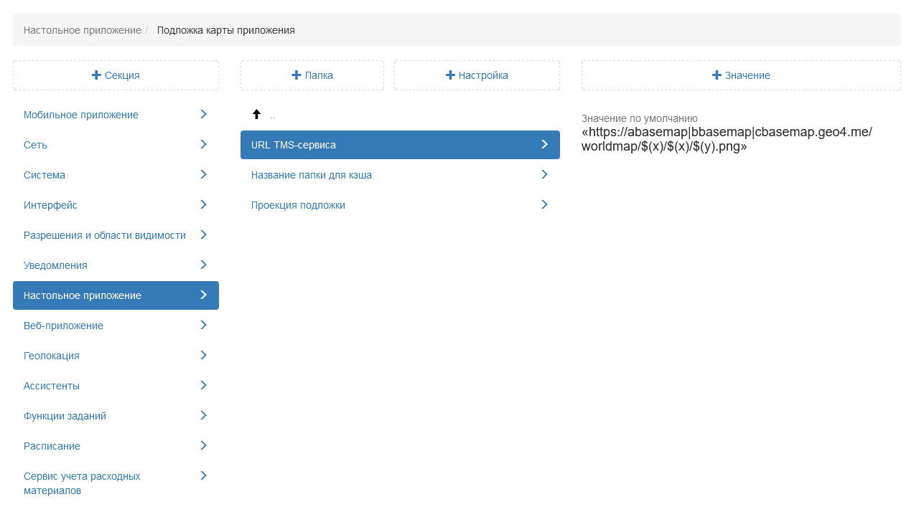Click Настольное приложение breadcrumb link
914x517 pixels.
82,30
